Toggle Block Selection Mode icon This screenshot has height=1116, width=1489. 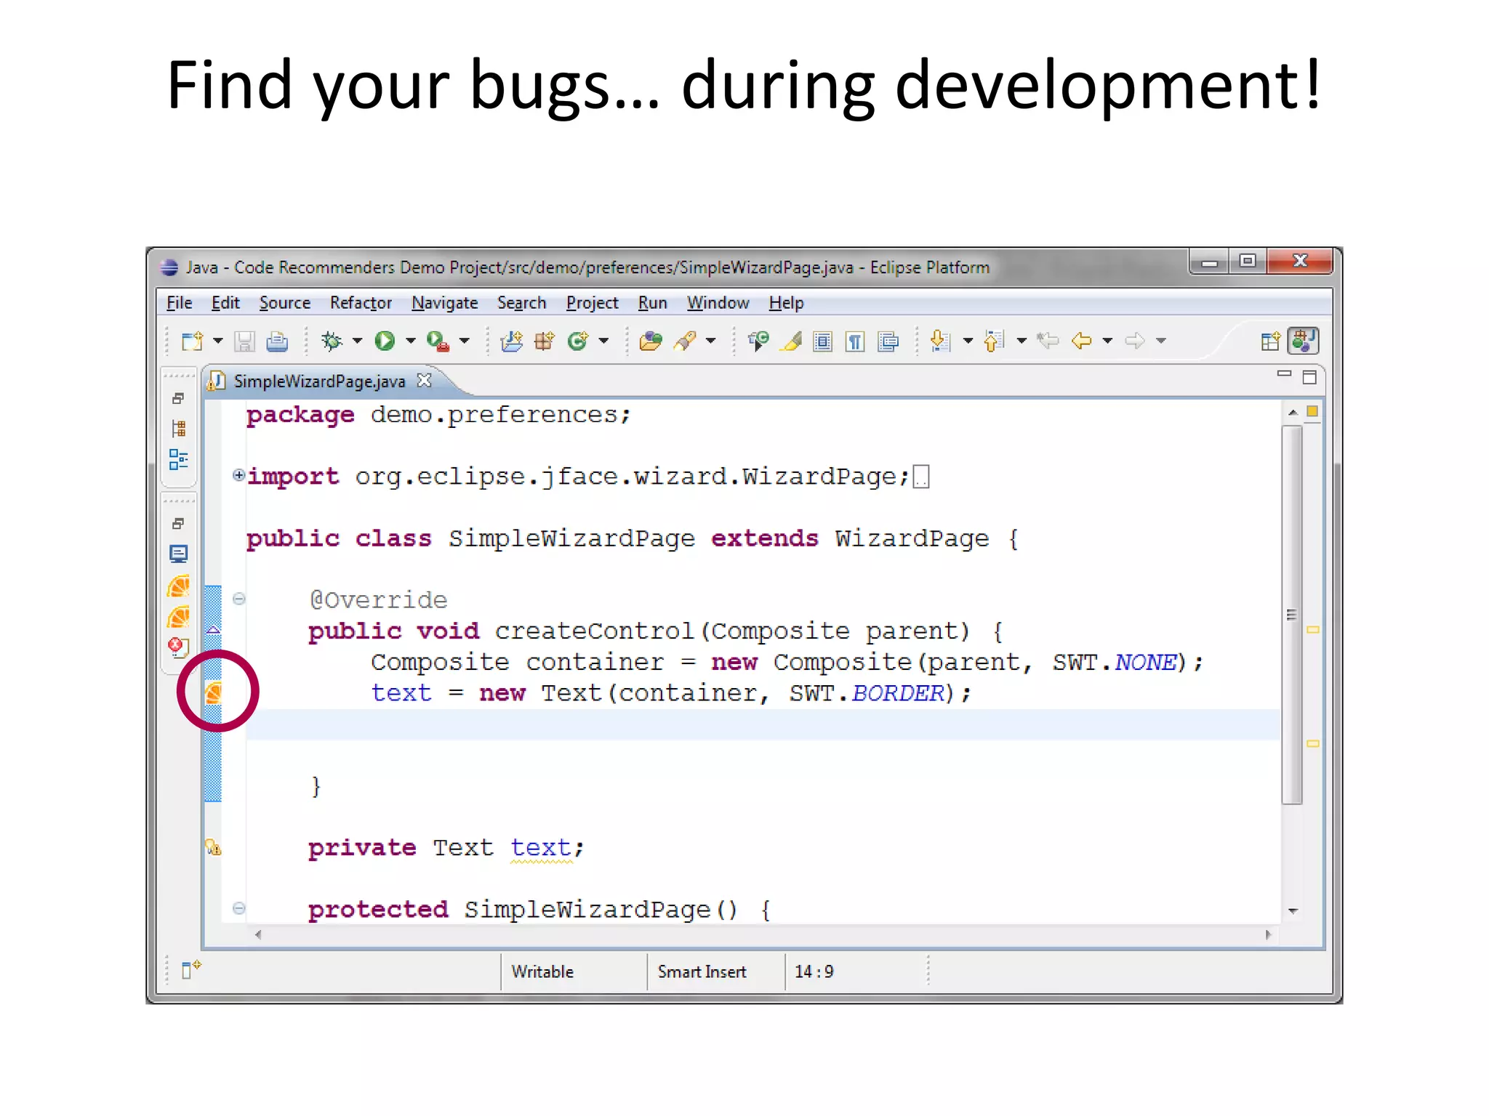tap(823, 341)
